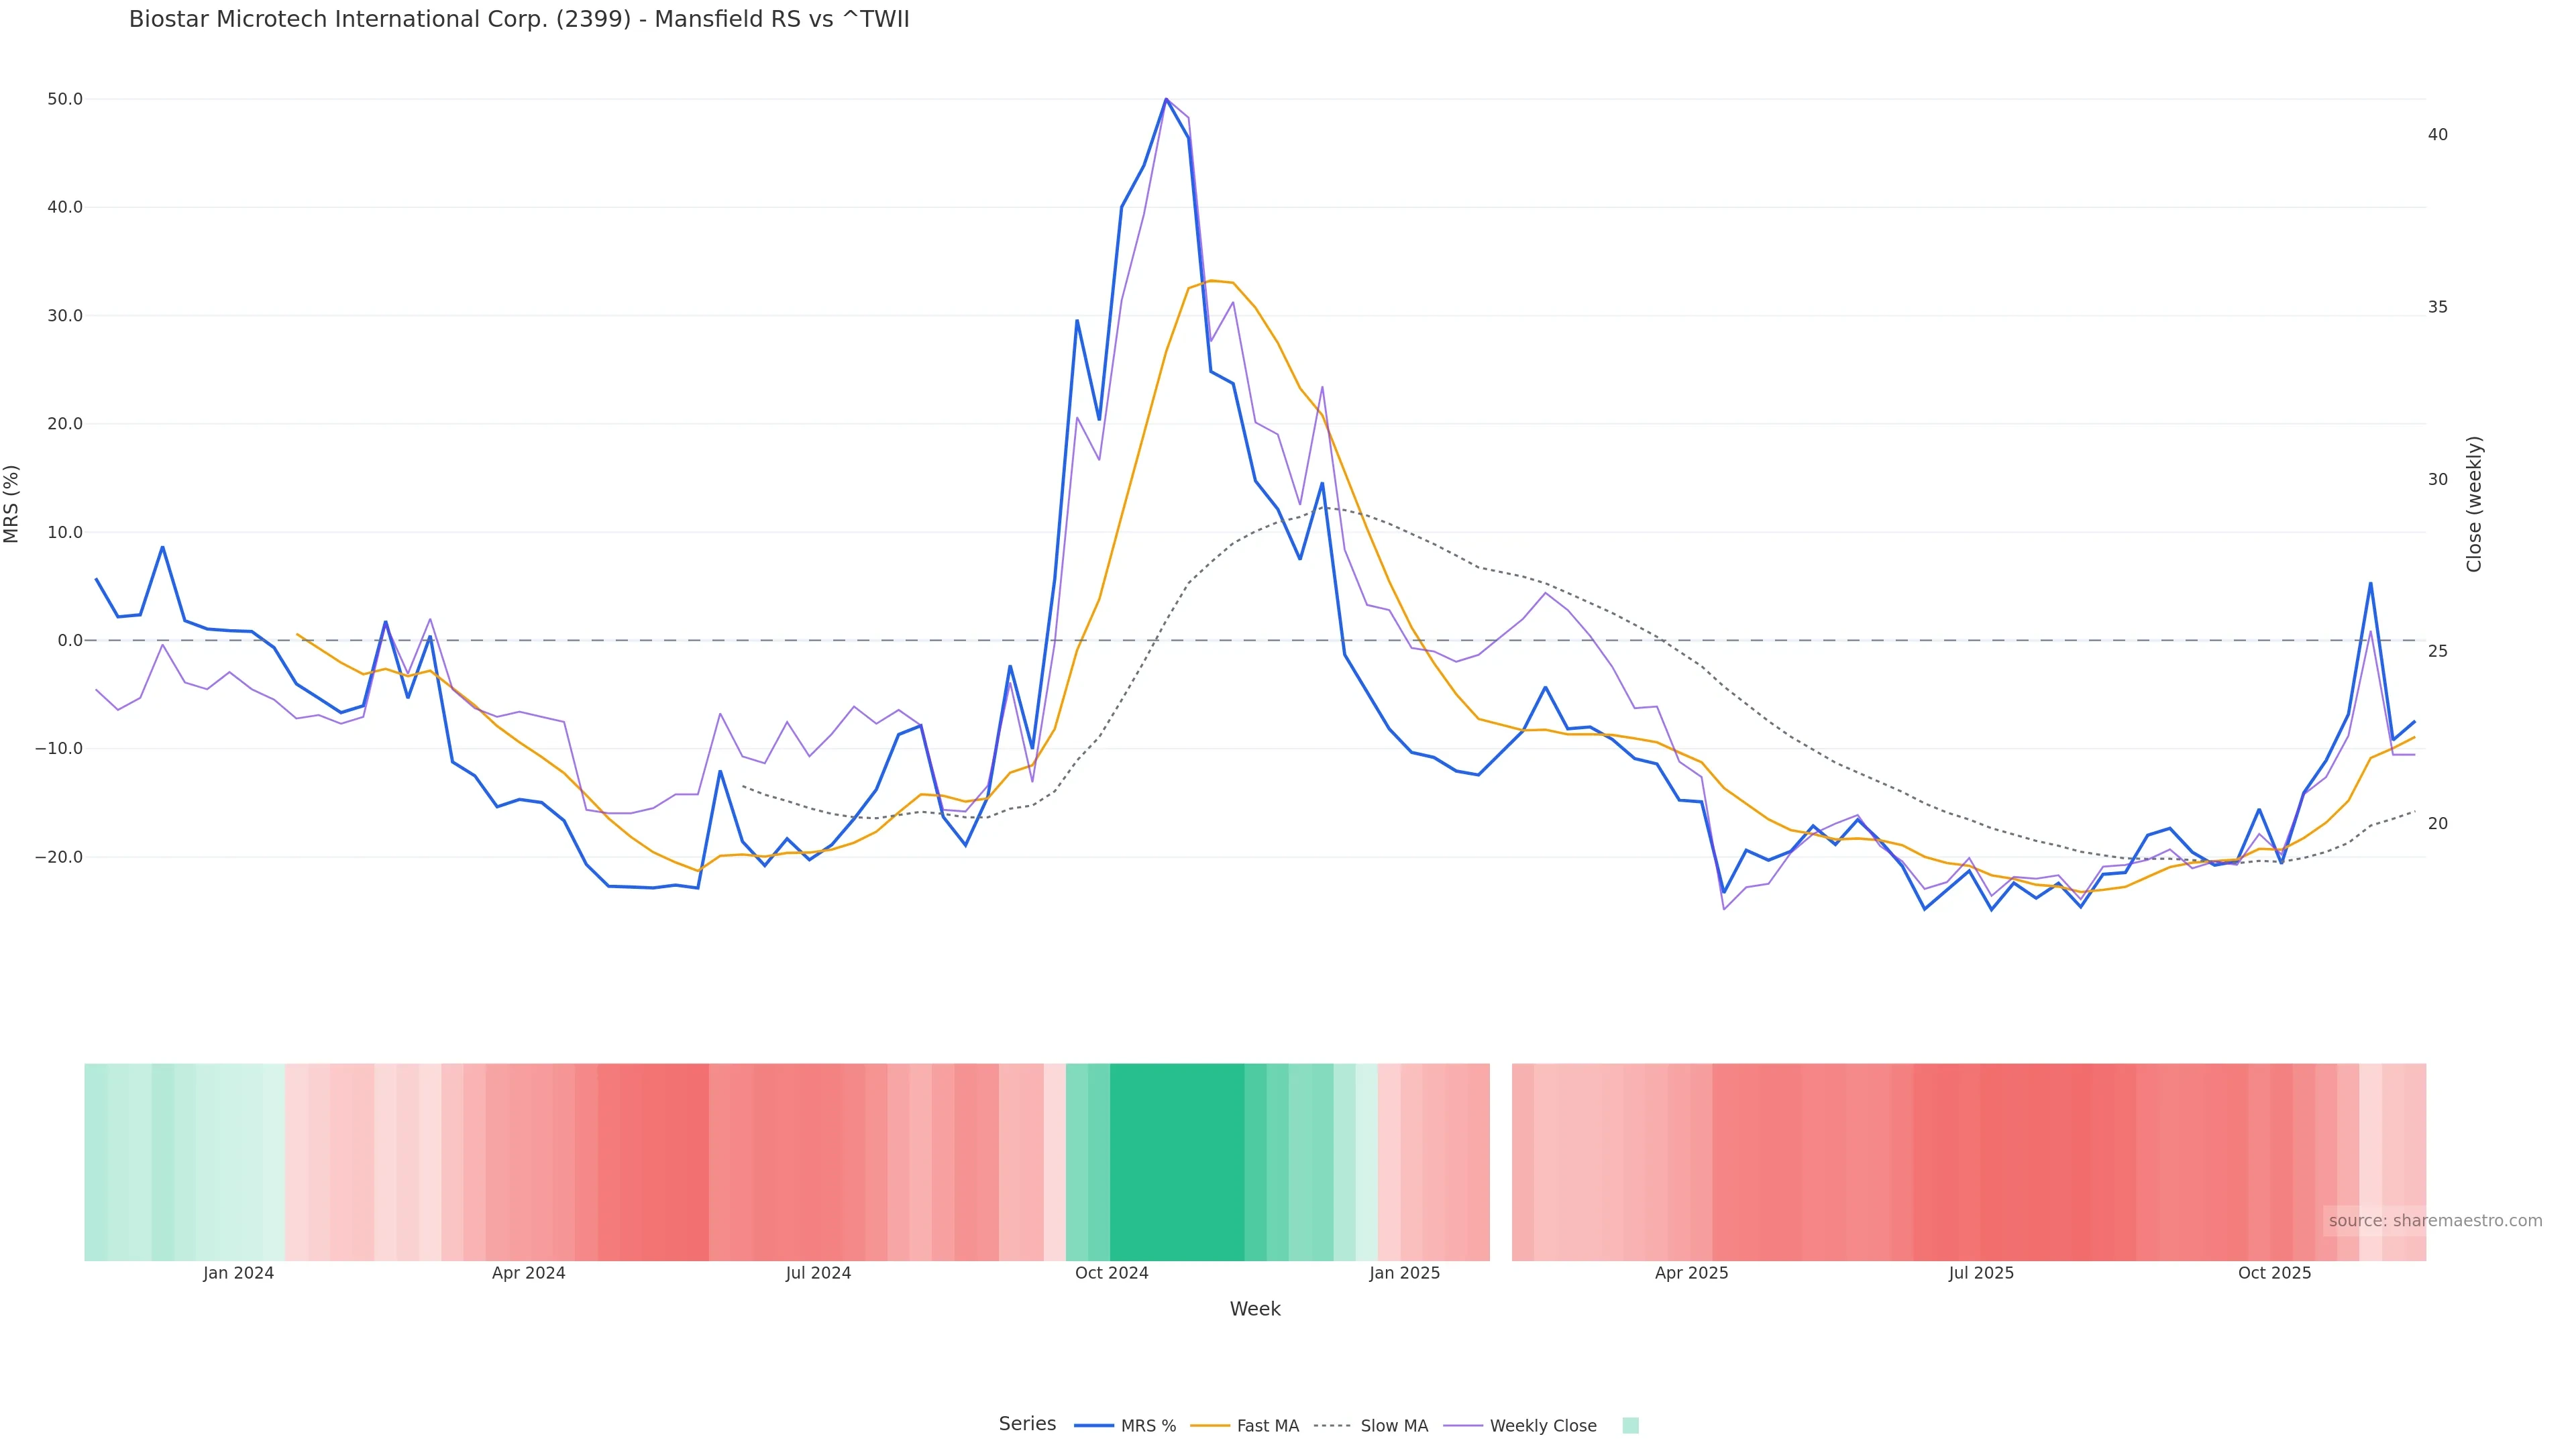
Task: Click the 'Jul 2025' x-axis tick label
Action: (1980, 1273)
